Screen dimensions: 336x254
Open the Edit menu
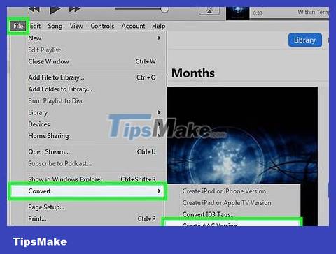point(35,26)
